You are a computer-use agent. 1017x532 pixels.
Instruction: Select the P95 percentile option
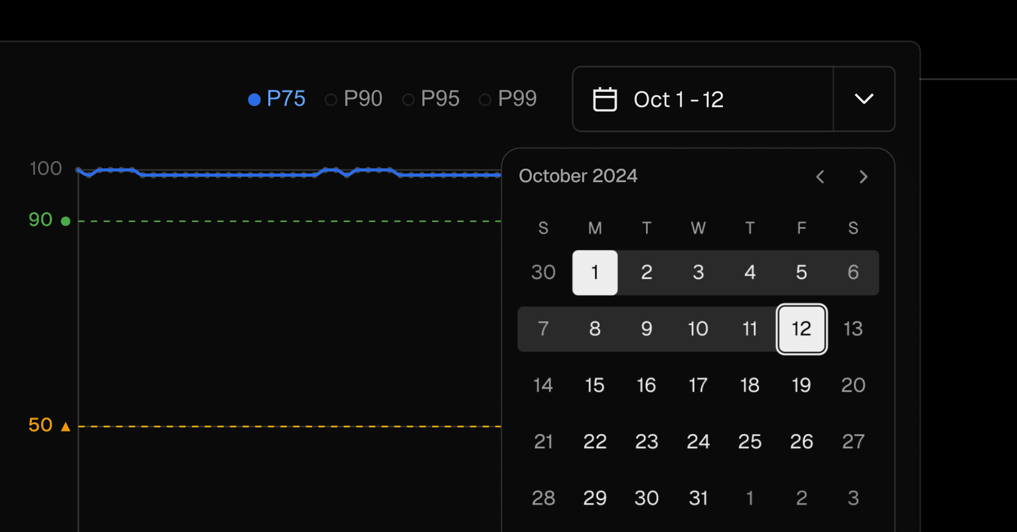(431, 99)
